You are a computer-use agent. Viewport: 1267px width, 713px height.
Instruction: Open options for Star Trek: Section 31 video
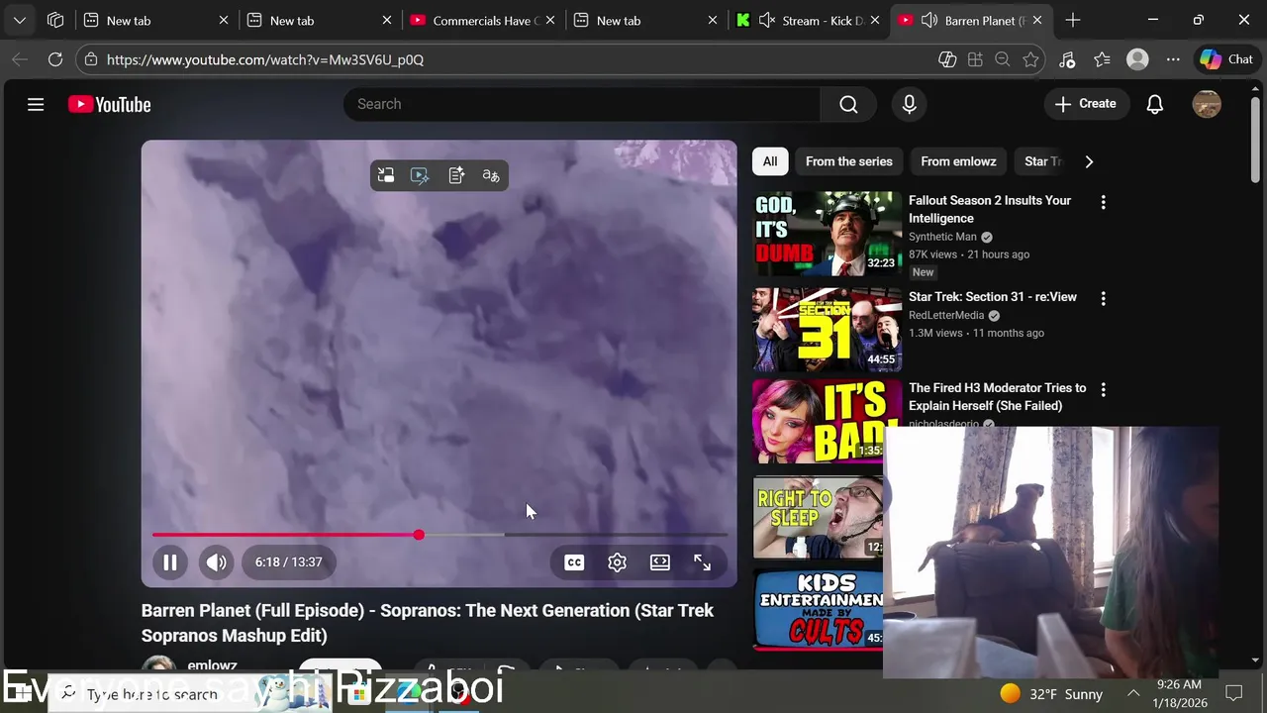(x=1103, y=298)
